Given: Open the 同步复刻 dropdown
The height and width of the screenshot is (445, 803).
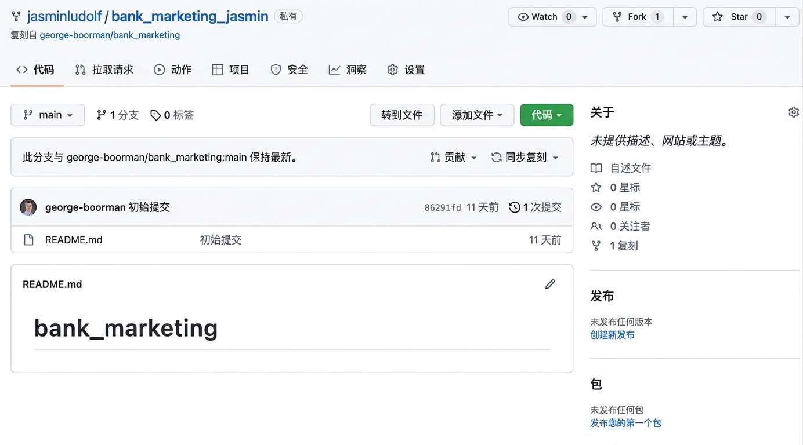Looking at the screenshot, I should [525, 157].
